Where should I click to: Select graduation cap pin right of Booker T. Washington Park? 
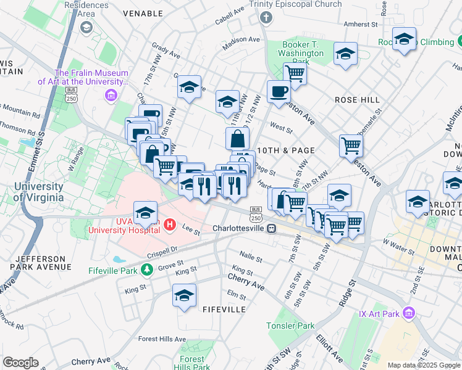pos(345,54)
